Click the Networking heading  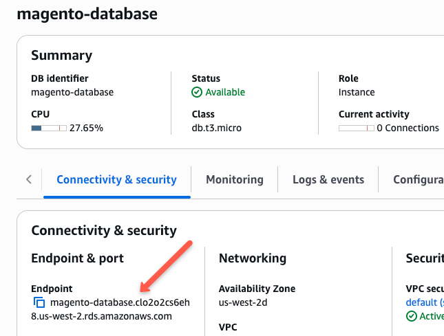(x=253, y=258)
